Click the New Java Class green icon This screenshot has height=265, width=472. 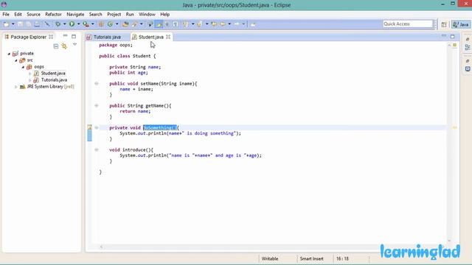110,24
